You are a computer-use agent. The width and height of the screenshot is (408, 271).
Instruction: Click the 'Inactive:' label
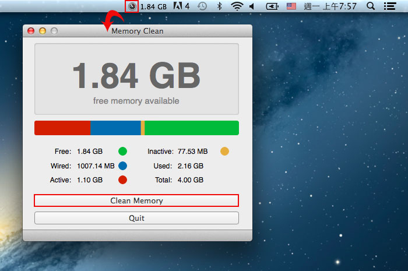point(160,152)
